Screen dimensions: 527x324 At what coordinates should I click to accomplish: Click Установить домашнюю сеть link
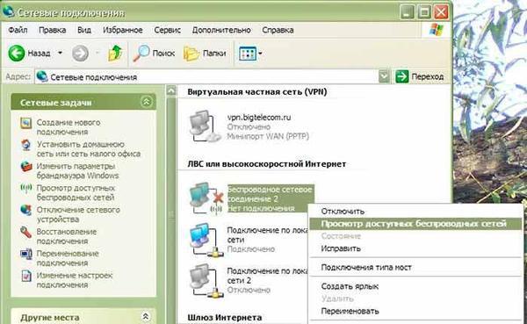(89, 149)
